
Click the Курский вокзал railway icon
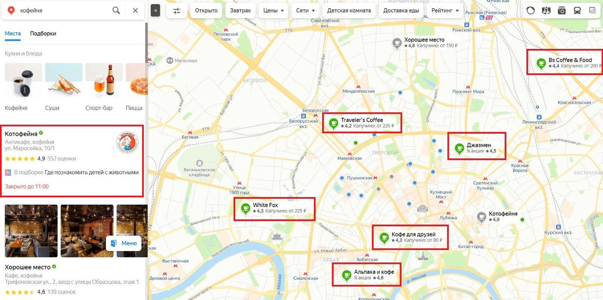pos(559,227)
